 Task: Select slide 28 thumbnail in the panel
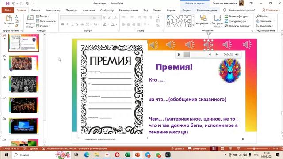23,126
